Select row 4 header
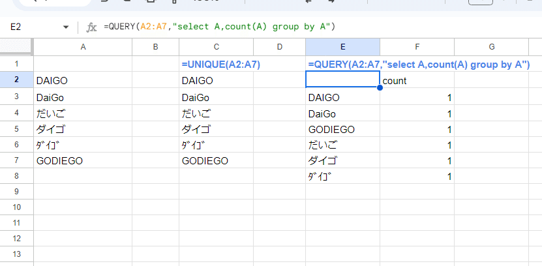Viewport: 542px width, 266px height. (x=16, y=113)
